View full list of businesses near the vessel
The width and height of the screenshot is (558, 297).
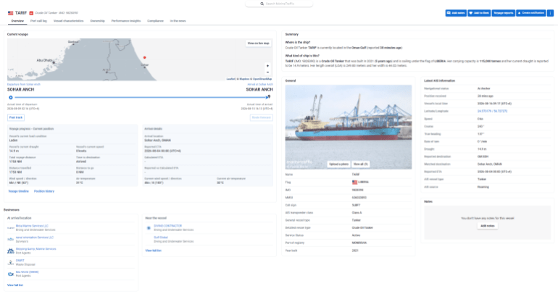tap(153, 251)
